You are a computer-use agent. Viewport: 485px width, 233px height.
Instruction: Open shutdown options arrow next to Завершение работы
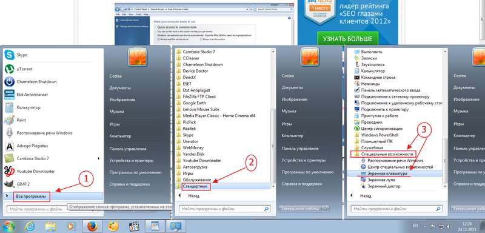pos(325,209)
